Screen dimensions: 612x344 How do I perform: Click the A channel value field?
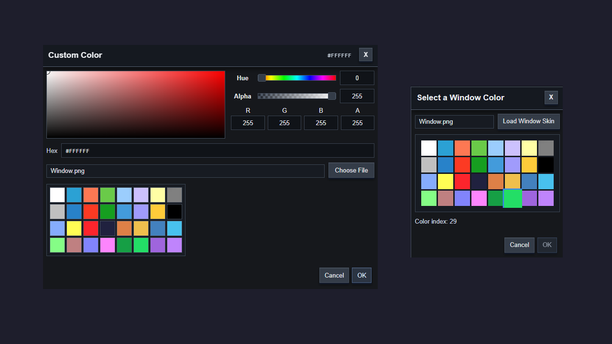(358, 123)
